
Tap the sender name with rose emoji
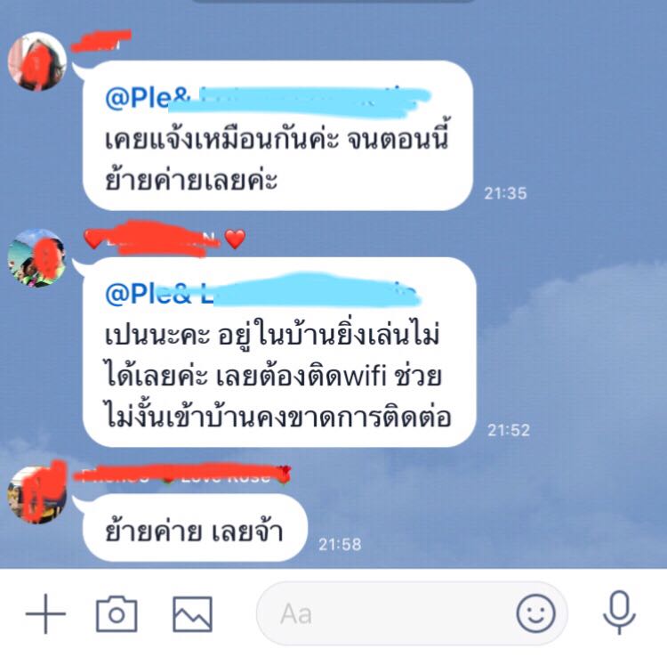click(183, 474)
